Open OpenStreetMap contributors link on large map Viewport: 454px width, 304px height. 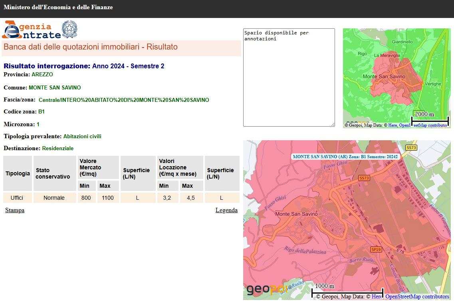(417, 297)
